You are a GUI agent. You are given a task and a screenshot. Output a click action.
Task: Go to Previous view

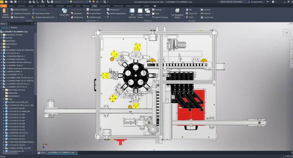pyautogui.click(x=205, y=13)
